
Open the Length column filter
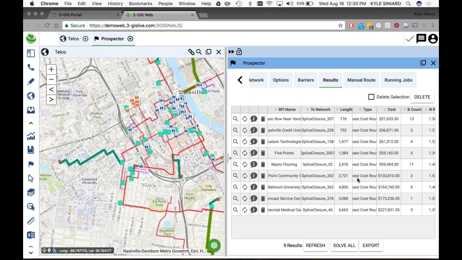tap(337, 110)
